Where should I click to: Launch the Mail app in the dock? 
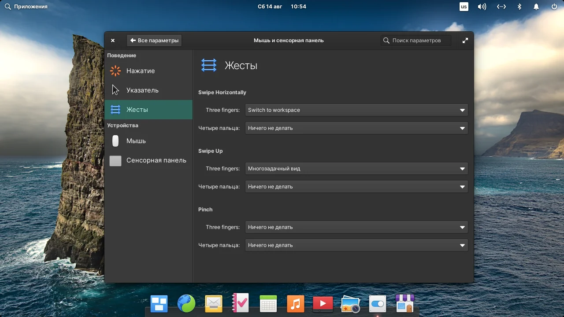pyautogui.click(x=213, y=303)
